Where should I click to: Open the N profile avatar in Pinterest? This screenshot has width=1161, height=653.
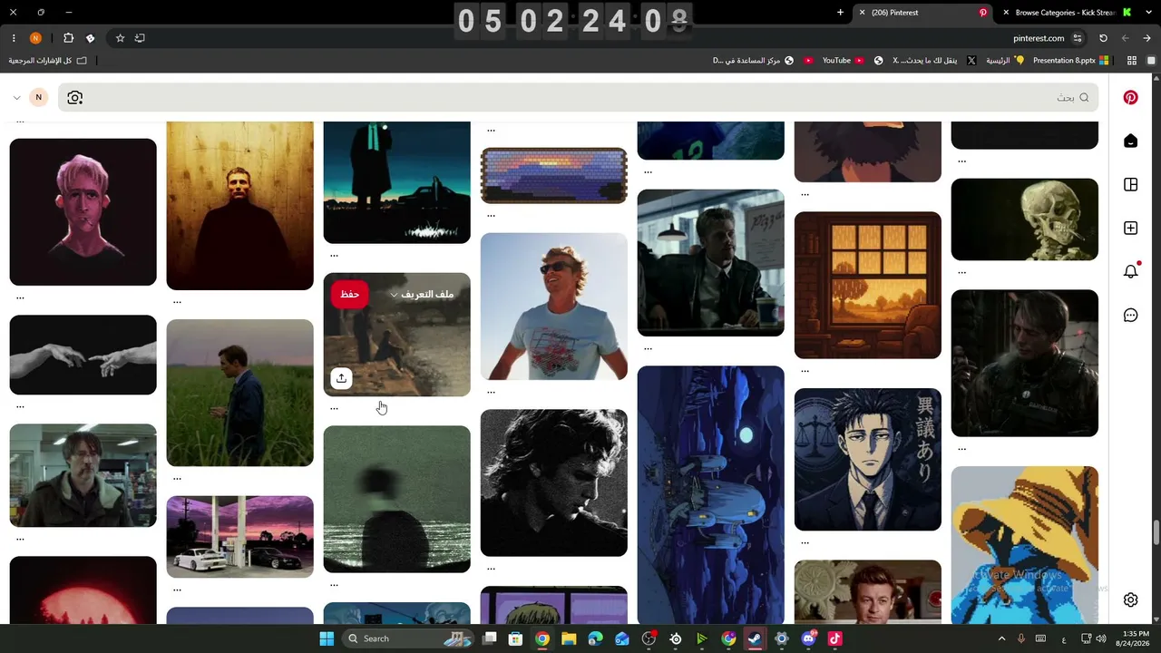[38, 98]
